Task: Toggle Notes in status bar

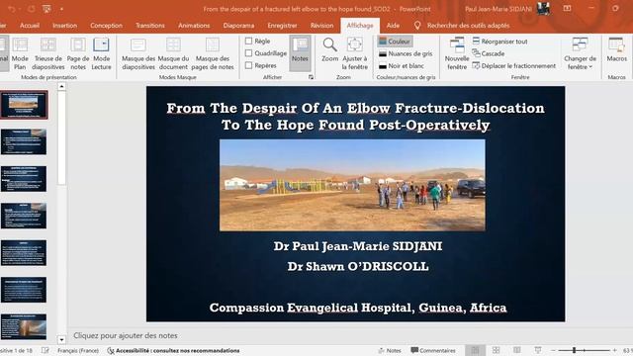Action: coord(389,351)
